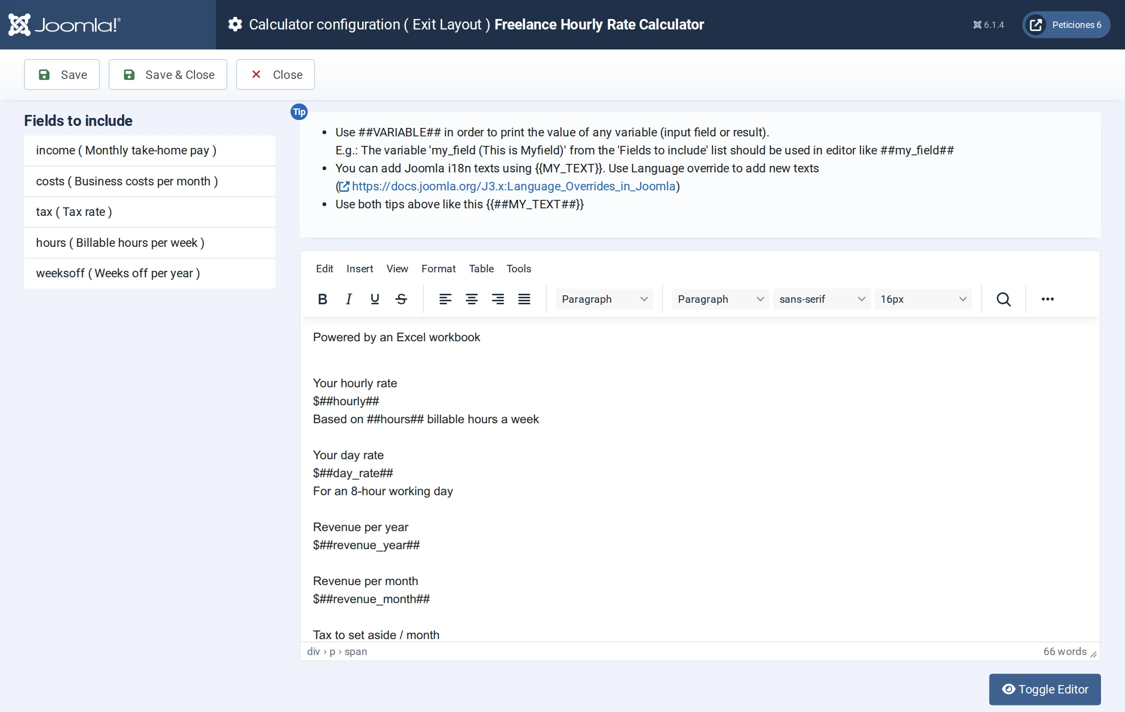Align text left
Screen dimensions: 1125x712
tap(445, 299)
